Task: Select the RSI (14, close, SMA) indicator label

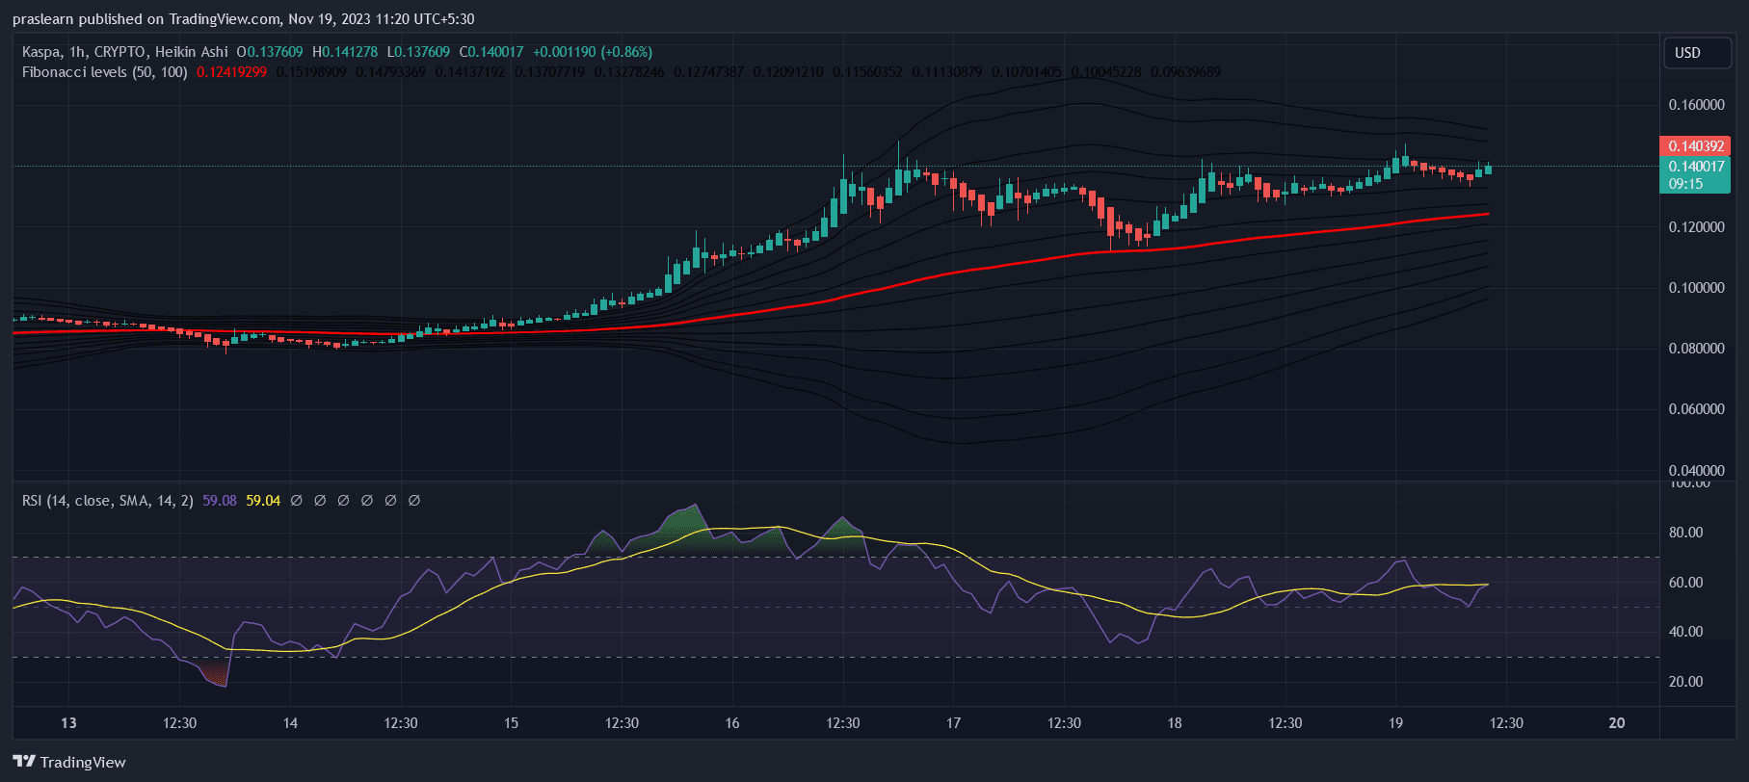Action: point(108,501)
